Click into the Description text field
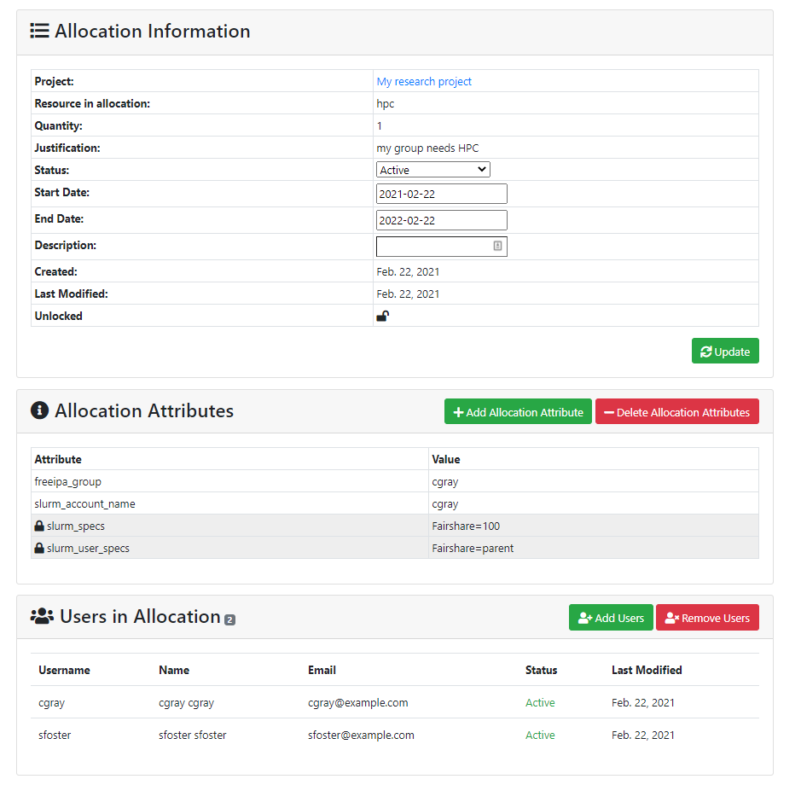The width and height of the screenshot is (801, 785). click(x=442, y=247)
